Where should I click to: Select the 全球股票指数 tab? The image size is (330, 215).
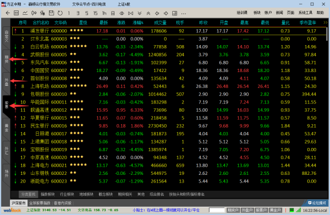pyautogui.click(x=40, y=203)
